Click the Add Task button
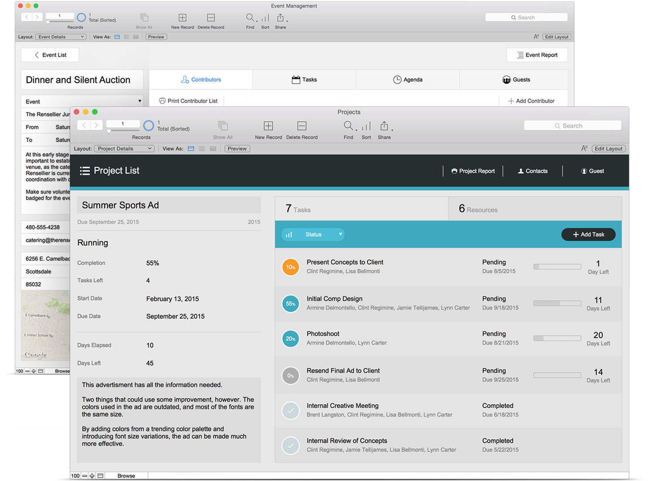This screenshot has height=481, width=648. pyautogui.click(x=588, y=234)
